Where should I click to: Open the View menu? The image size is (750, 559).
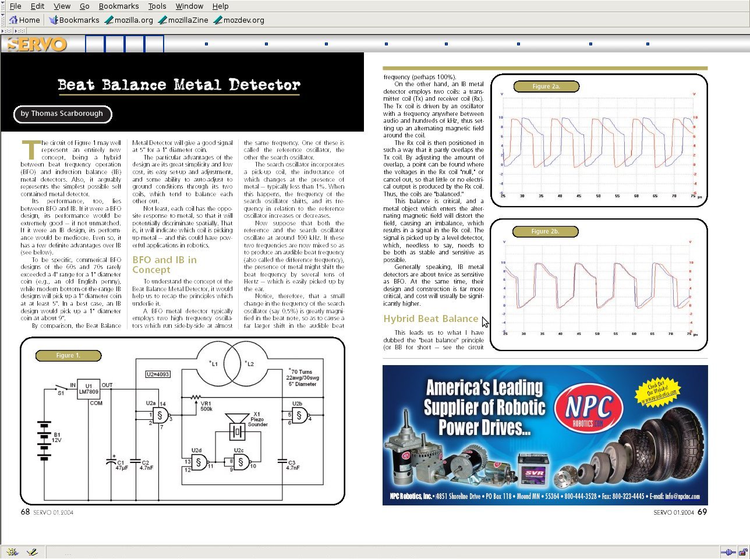click(62, 6)
